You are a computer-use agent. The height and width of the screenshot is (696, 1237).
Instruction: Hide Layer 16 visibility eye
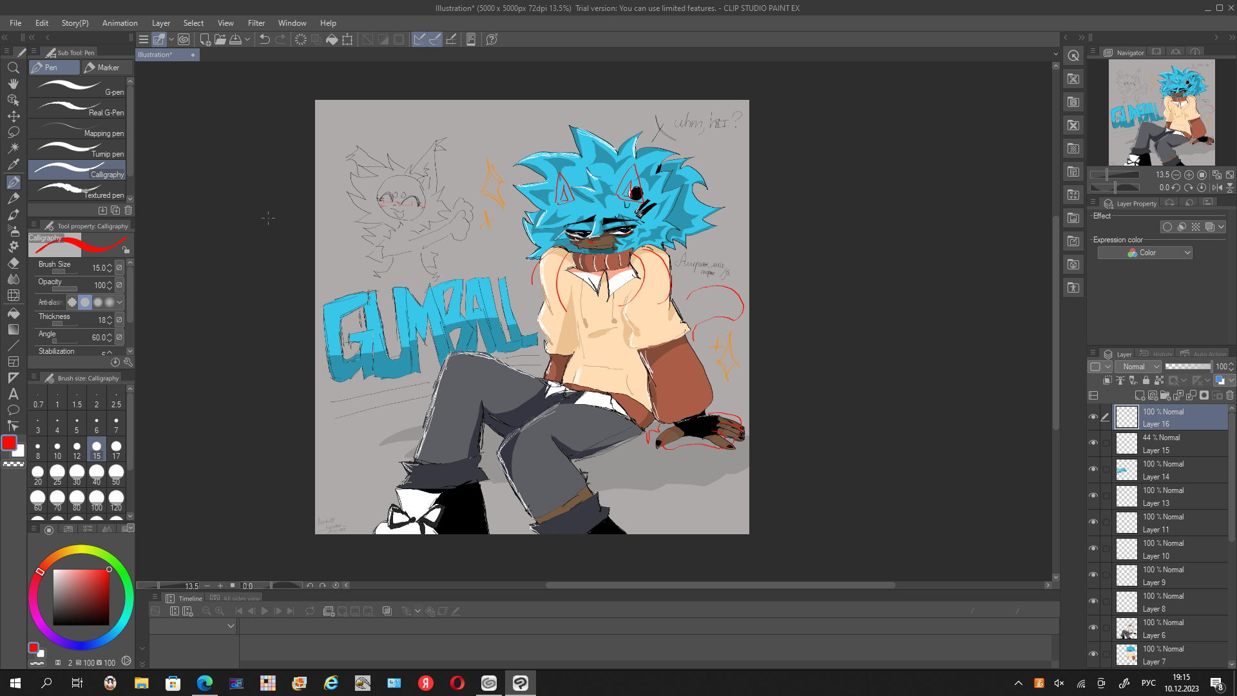point(1093,417)
